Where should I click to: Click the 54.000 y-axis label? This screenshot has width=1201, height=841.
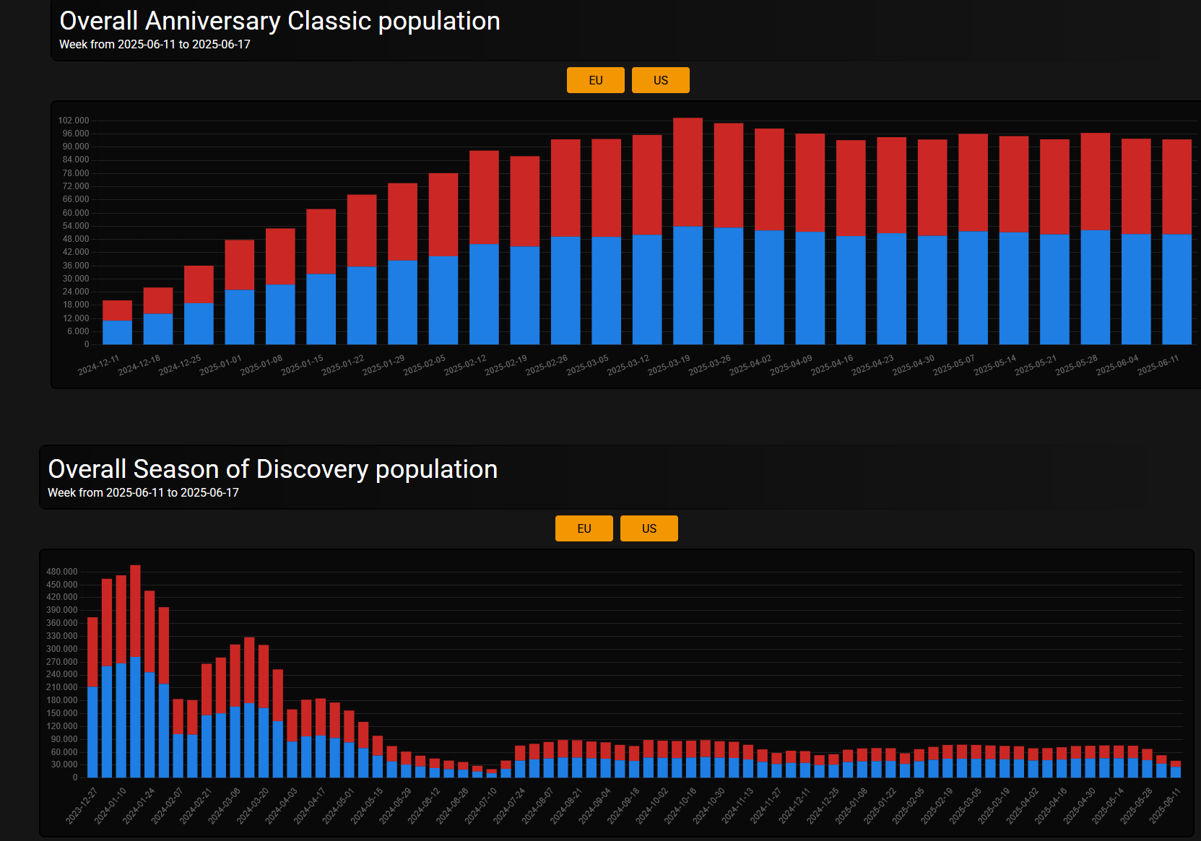(75, 226)
